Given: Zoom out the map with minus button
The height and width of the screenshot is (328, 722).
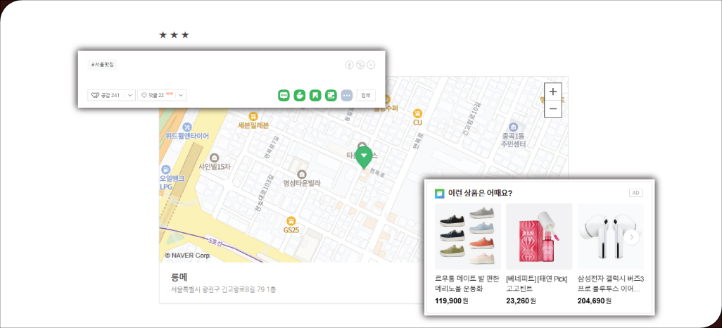Looking at the screenshot, I should 553,109.
